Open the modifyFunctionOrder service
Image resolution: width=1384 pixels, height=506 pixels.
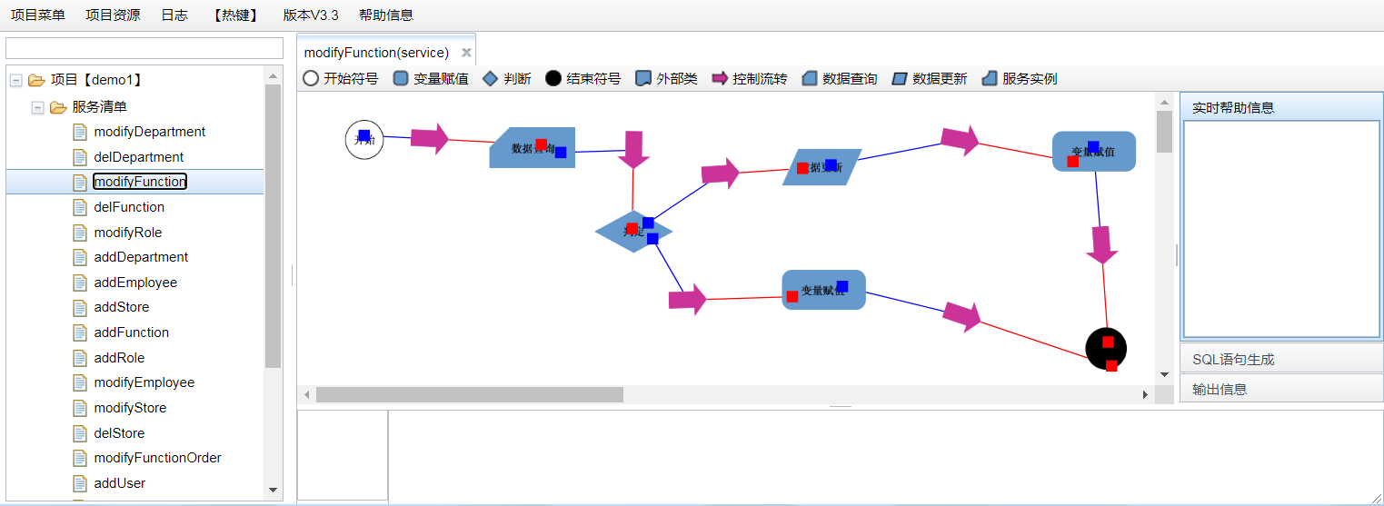(x=158, y=458)
